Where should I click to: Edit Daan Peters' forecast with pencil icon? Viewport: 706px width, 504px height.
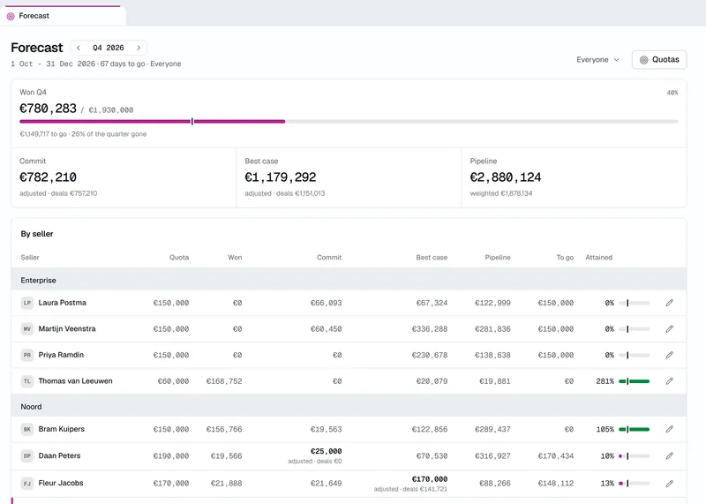pos(670,455)
